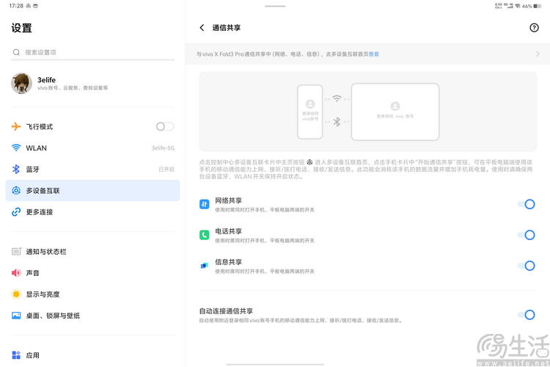Tap the 通信共享 page title
The height and width of the screenshot is (367, 550).
pyautogui.click(x=227, y=28)
